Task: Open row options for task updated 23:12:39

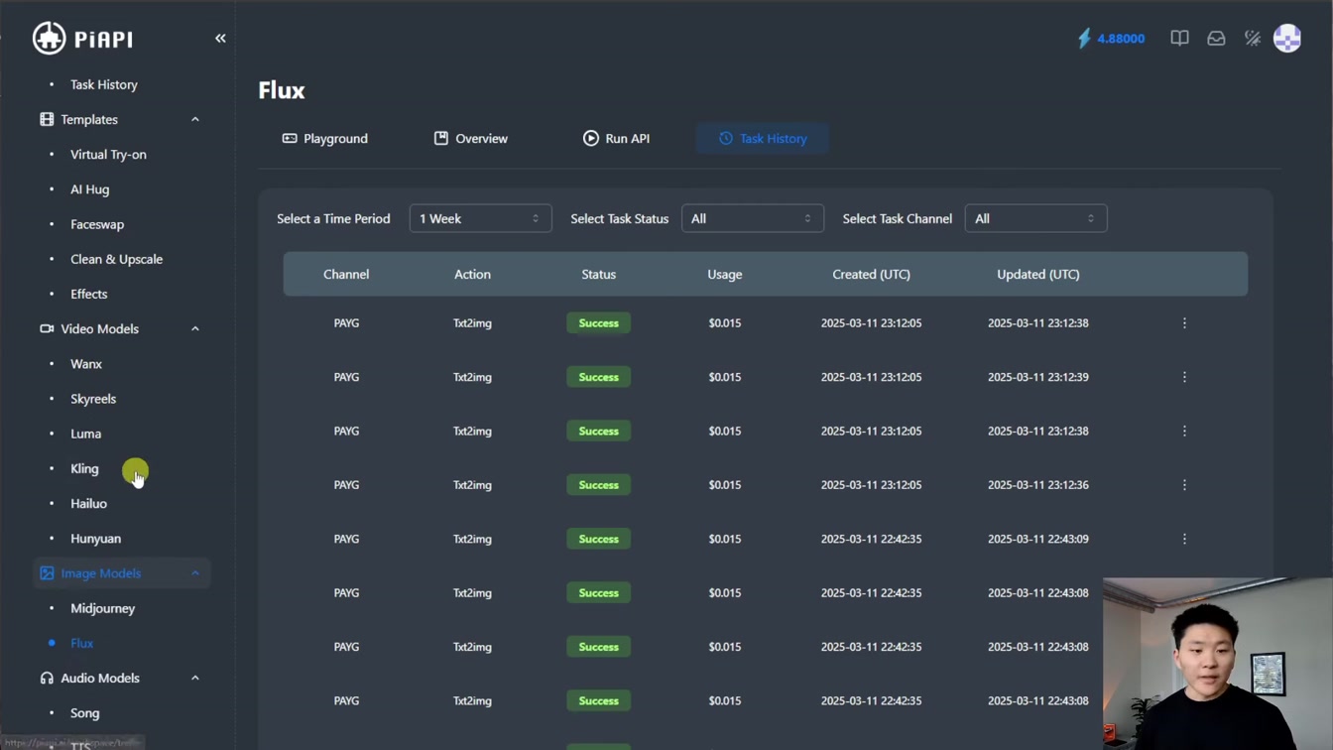Action: (x=1184, y=377)
